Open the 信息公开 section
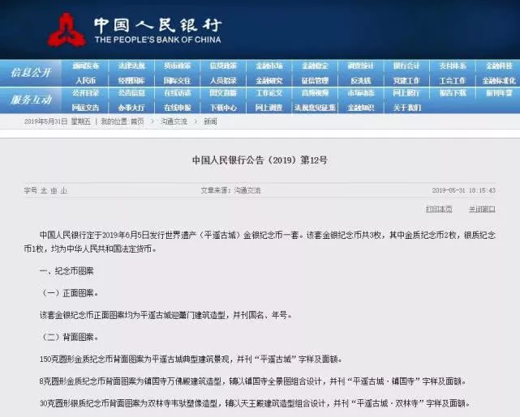This screenshot has height=417, width=520. tap(31, 73)
